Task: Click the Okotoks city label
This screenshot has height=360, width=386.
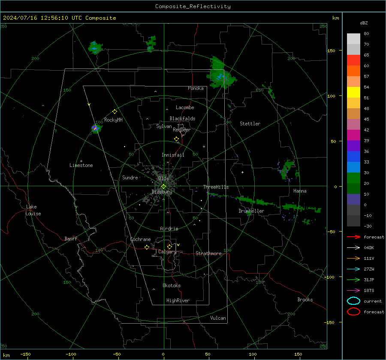Action: click(x=172, y=286)
